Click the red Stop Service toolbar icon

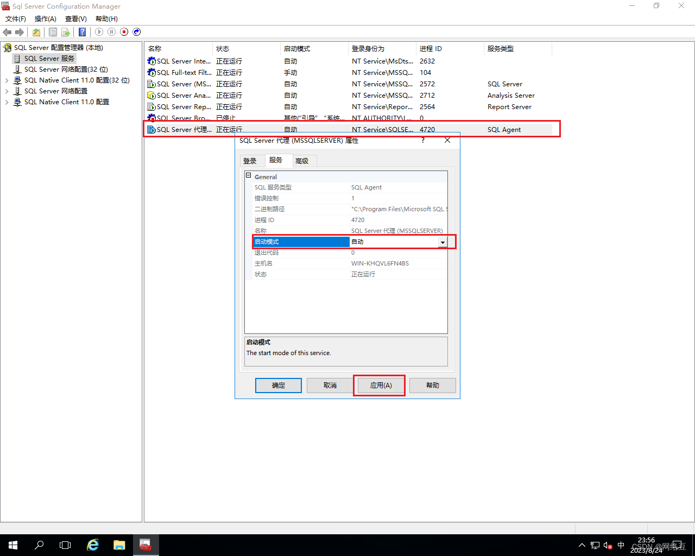coord(124,32)
